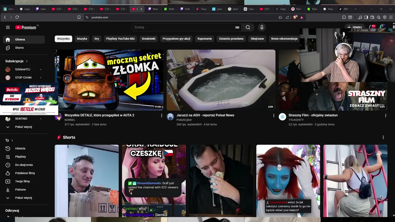Expand Pokaż więcej under subscriptions

click(24, 127)
